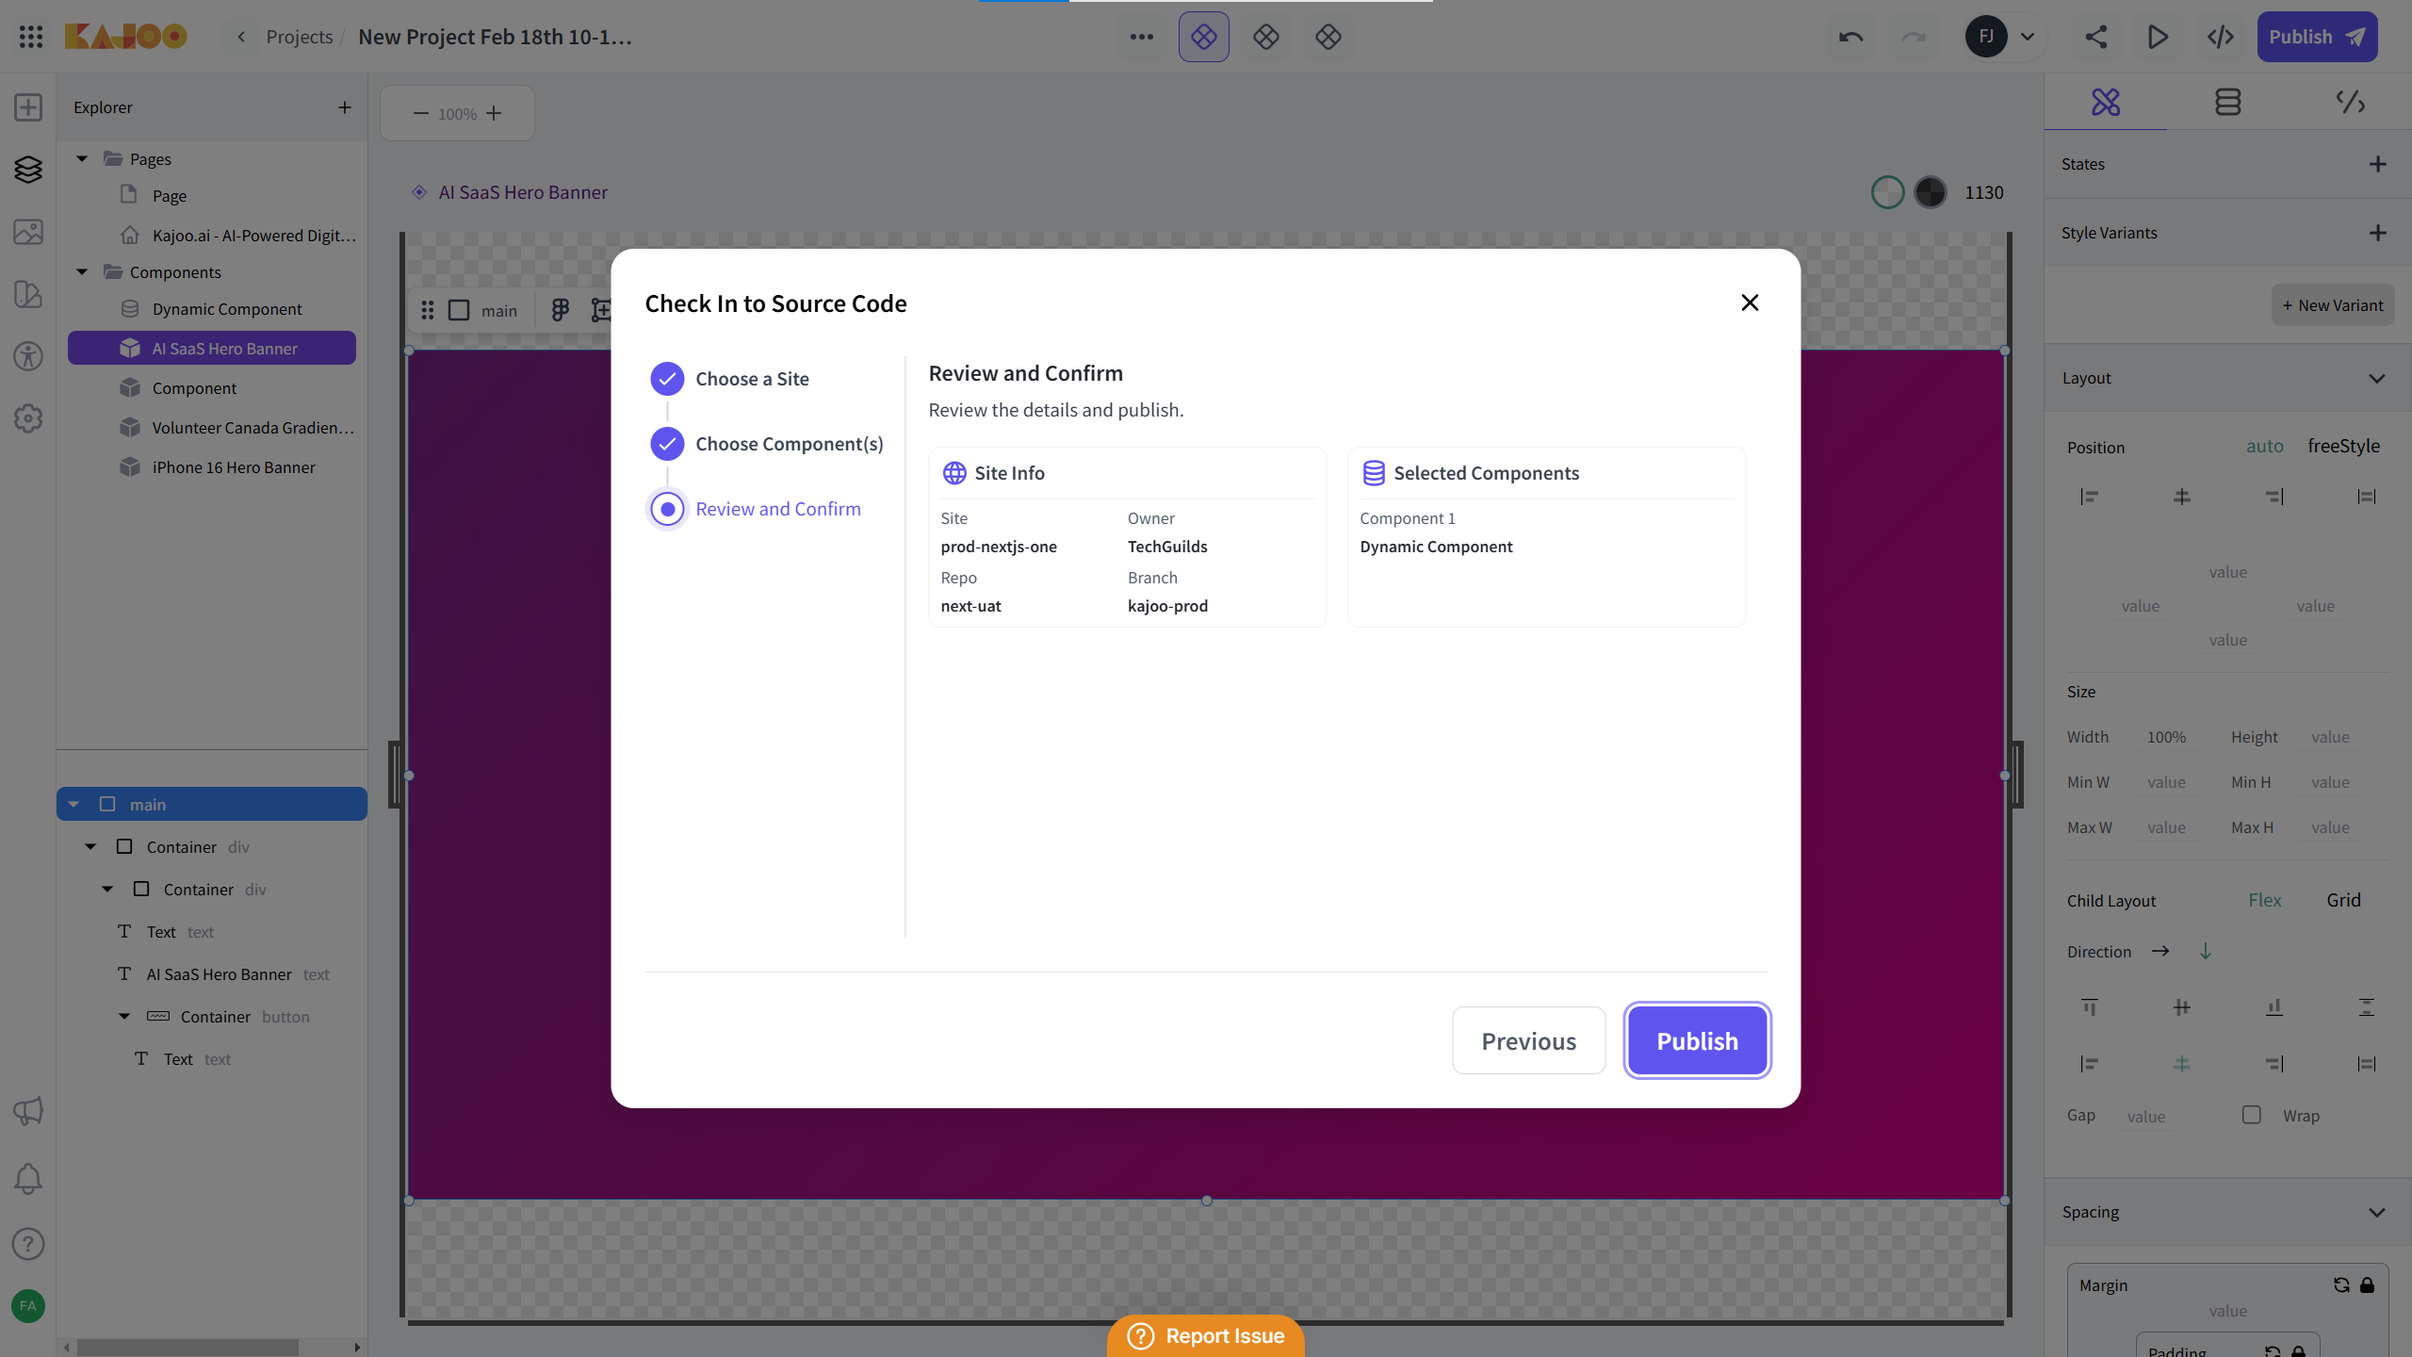2412x1357 pixels.
Task: Click the preview play icon
Action: coord(2158,37)
